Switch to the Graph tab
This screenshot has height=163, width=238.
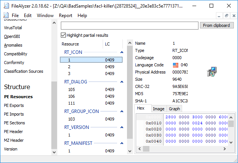[x=175, y=109]
